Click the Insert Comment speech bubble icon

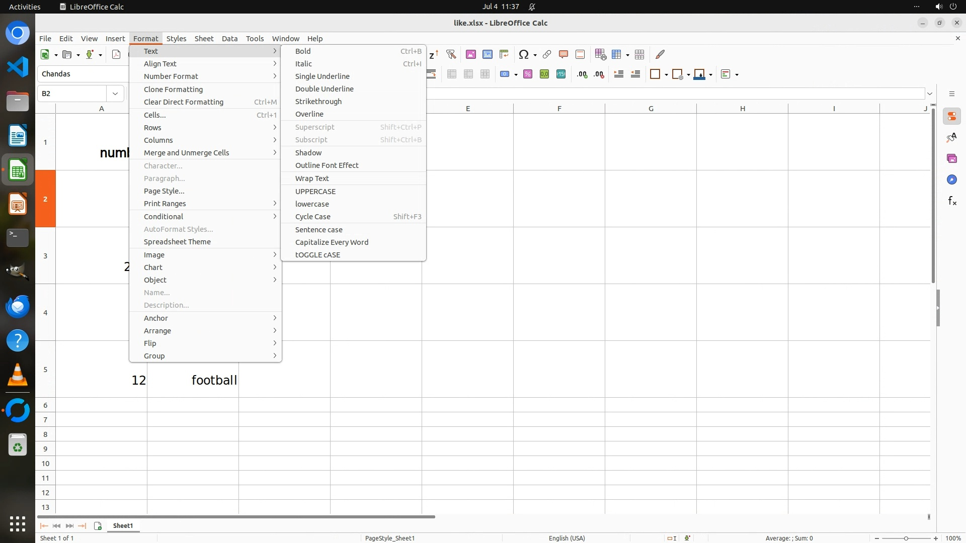[563, 54]
